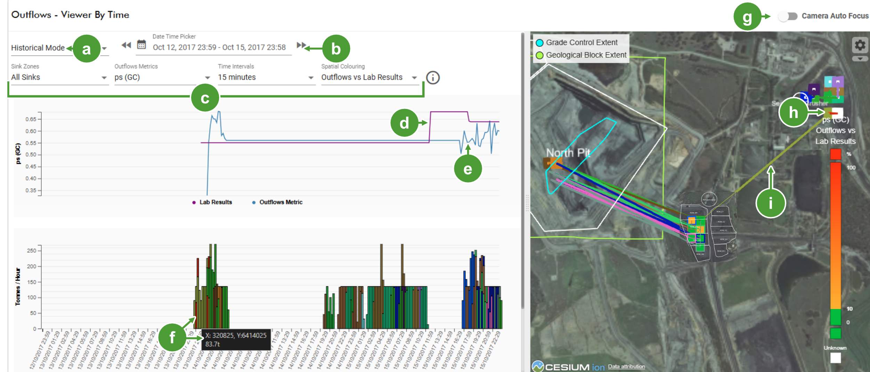The image size is (870, 372).
Task: Click the North Pit map label
Action: click(568, 153)
